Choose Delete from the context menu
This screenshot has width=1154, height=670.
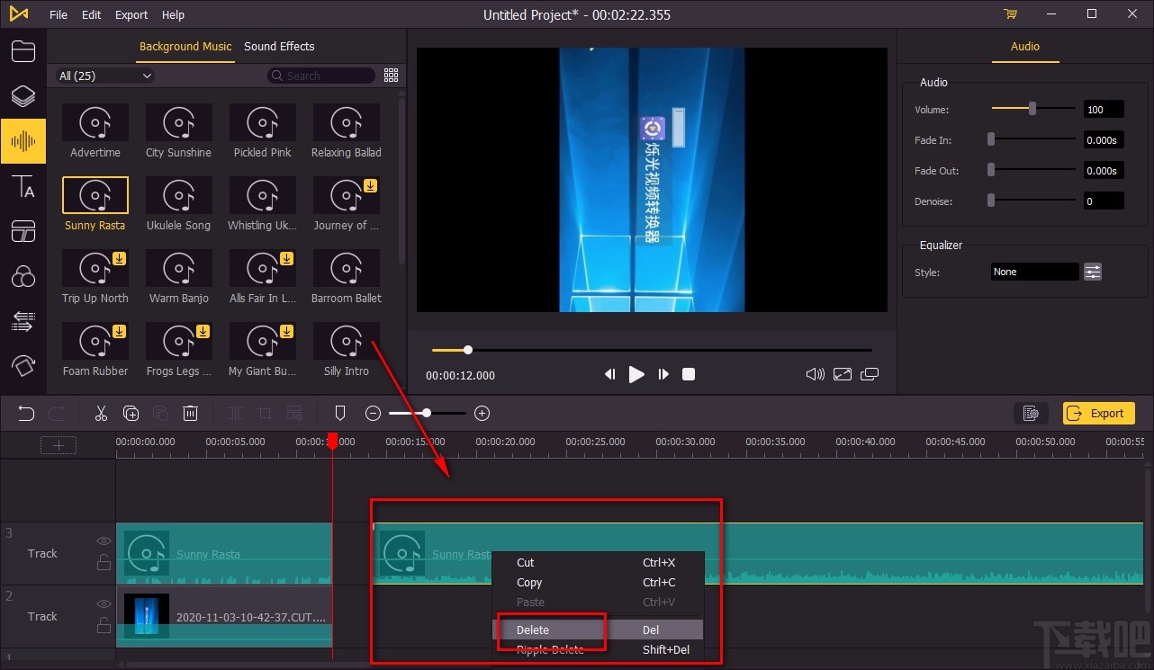[x=533, y=630]
